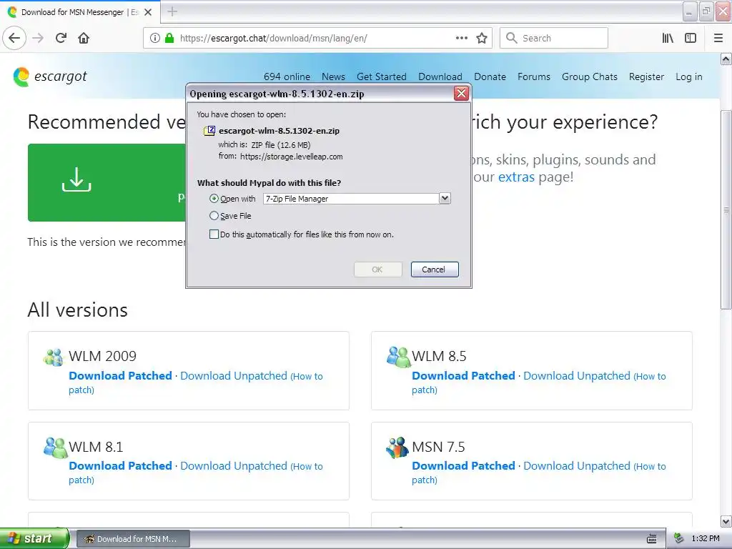
Task: Download Unpatched WLM 8.5
Action: click(577, 376)
